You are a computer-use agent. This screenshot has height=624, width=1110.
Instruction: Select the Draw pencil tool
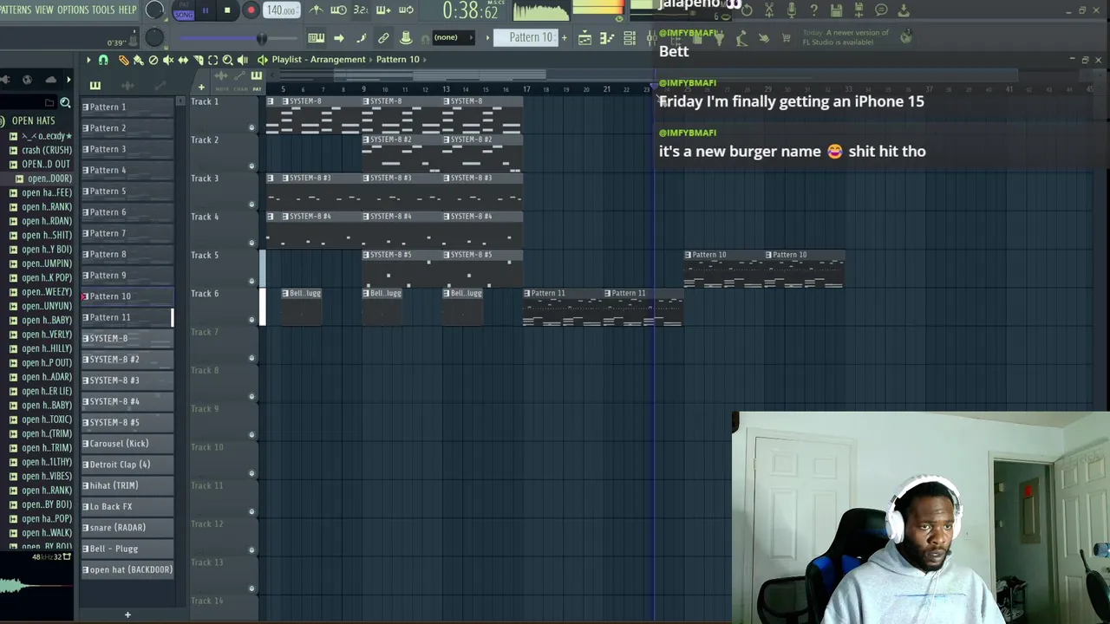coord(124,60)
